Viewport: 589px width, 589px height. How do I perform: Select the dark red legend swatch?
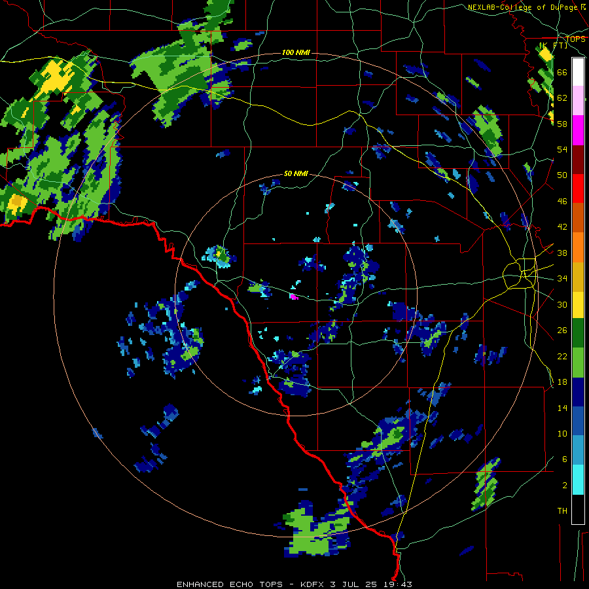578,160
